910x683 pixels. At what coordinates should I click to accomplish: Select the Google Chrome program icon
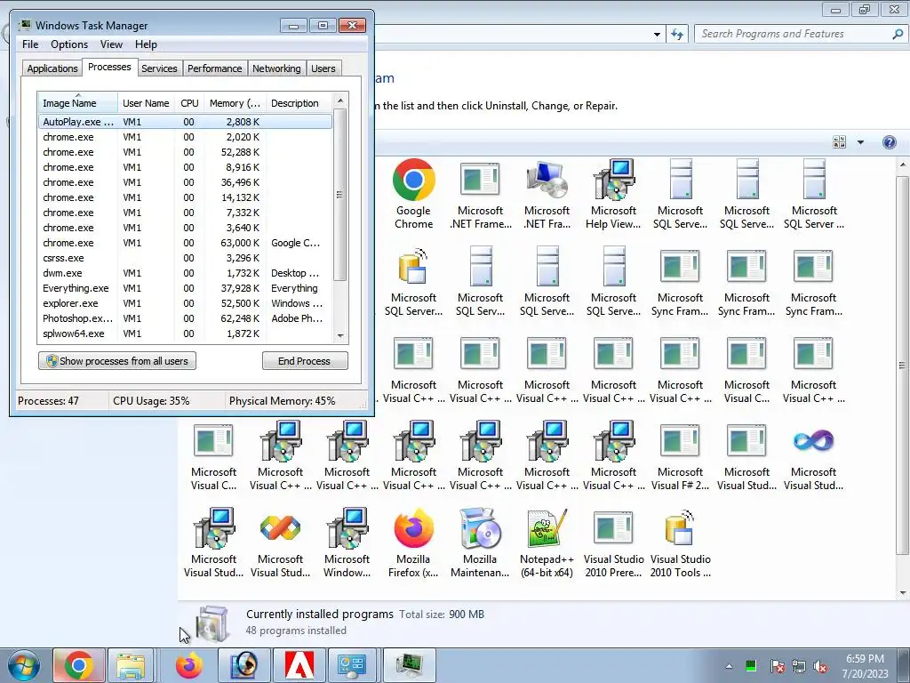pyautogui.click(x=413, y=195)
